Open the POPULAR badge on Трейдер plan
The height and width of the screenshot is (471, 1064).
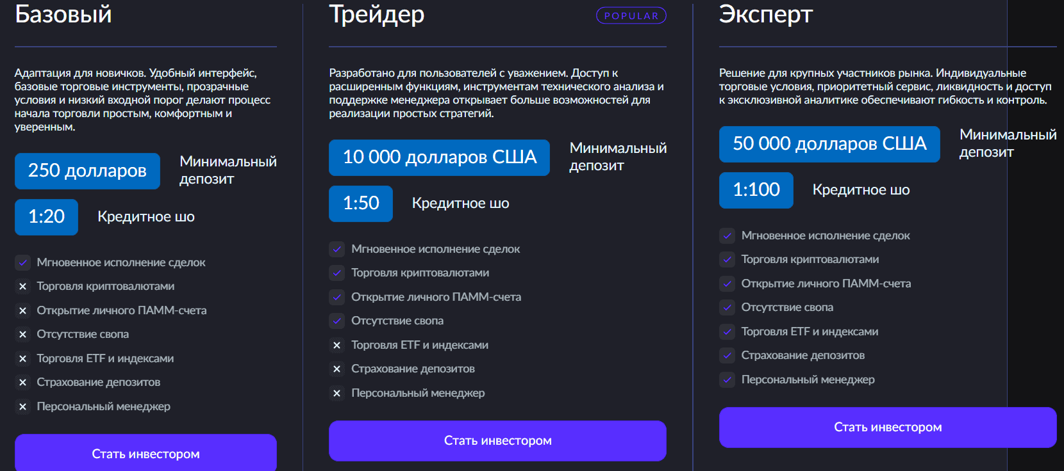pyautogui.click(x=631, y=15)
